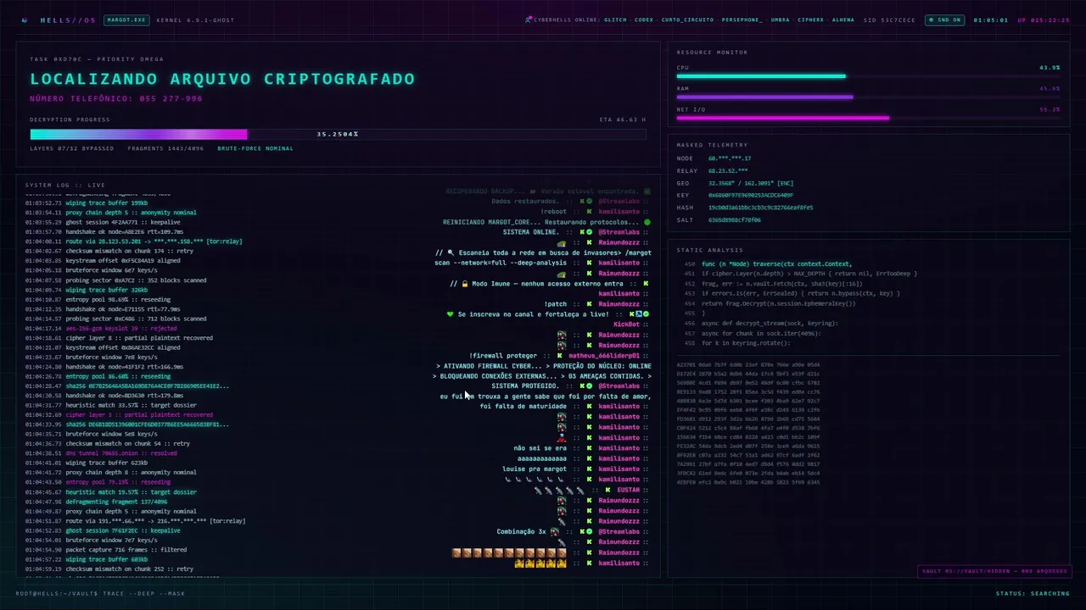This screenshot has width=1086, height=610.
Task: Click log line dns tunnel 70655.onion resolved
Action: point(101,453)
